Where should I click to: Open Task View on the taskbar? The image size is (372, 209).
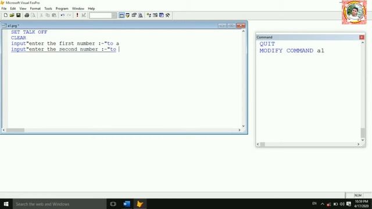point(113,204)
